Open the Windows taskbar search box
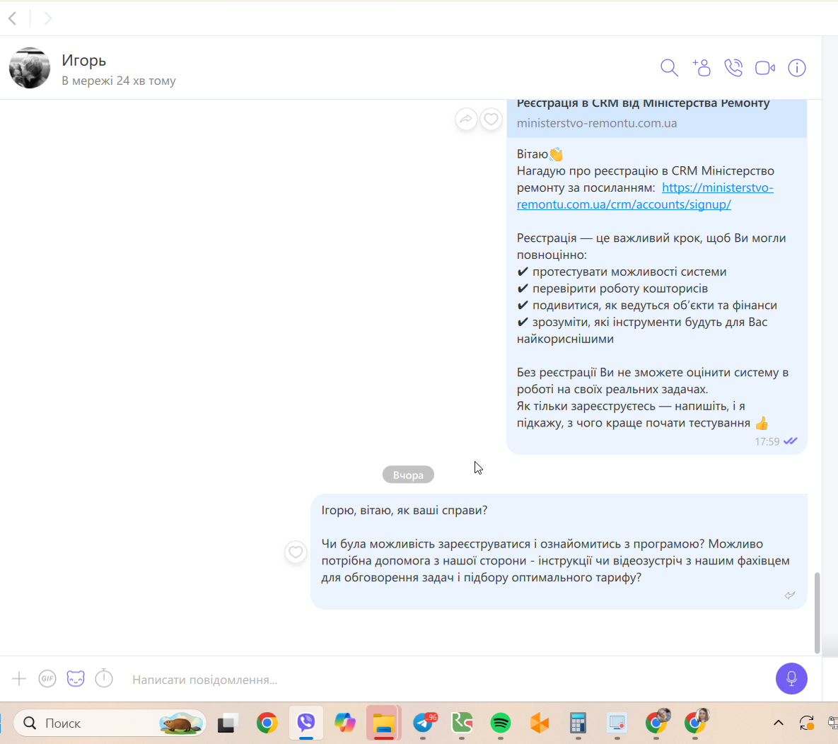Viewport: 838px width, 744px height. coord(110,723)
